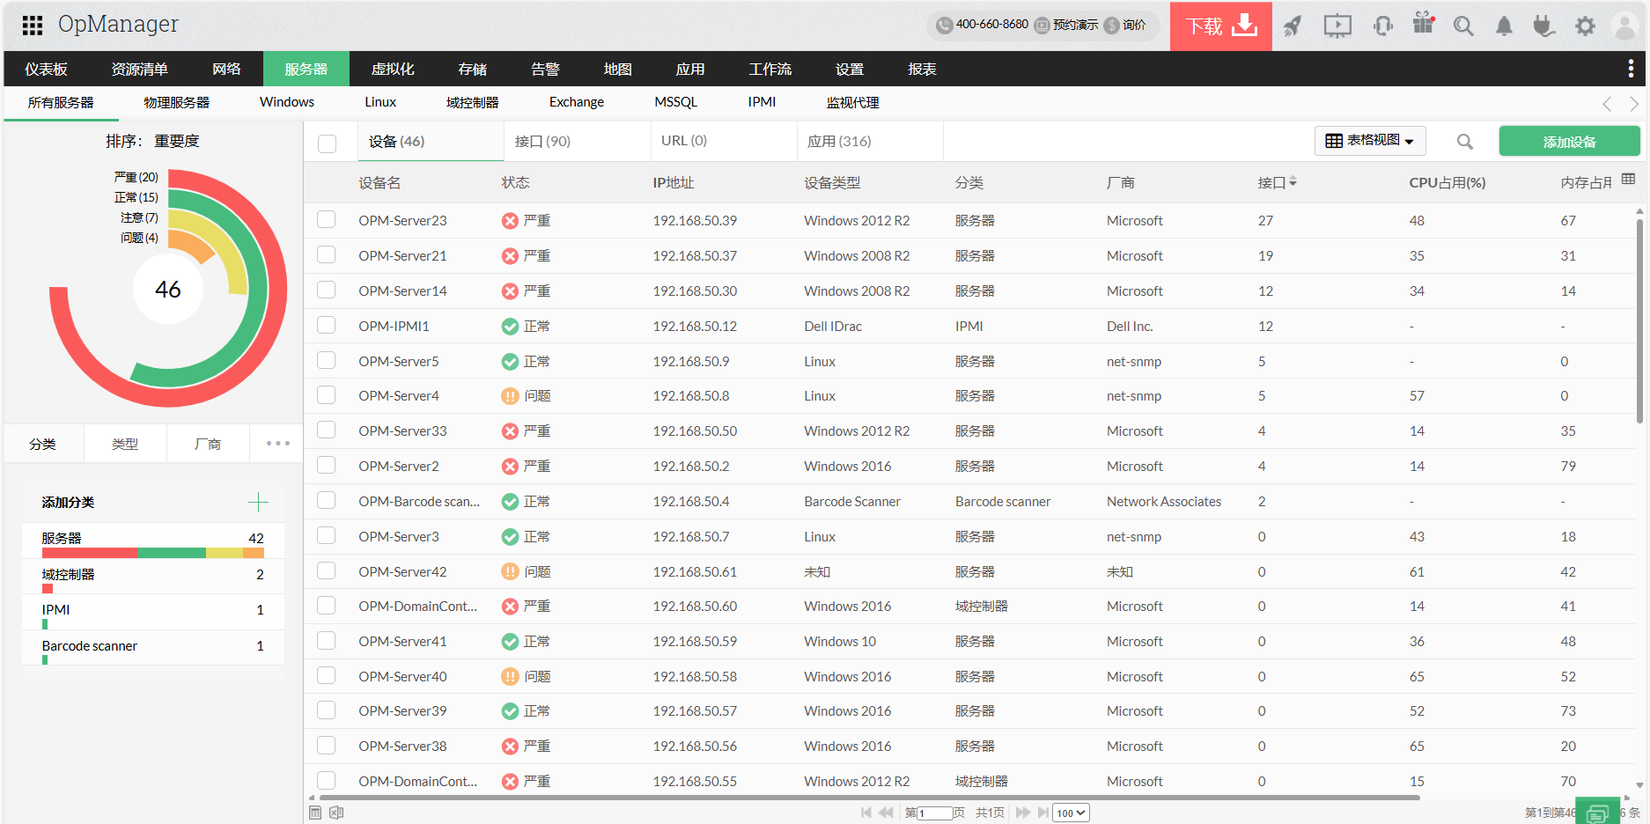Open the green chat icon

pos(1598,813)
